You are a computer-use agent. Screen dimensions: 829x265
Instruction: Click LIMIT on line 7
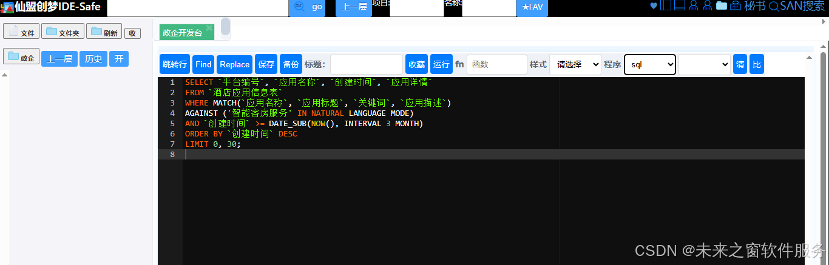[x=197, y=144]
